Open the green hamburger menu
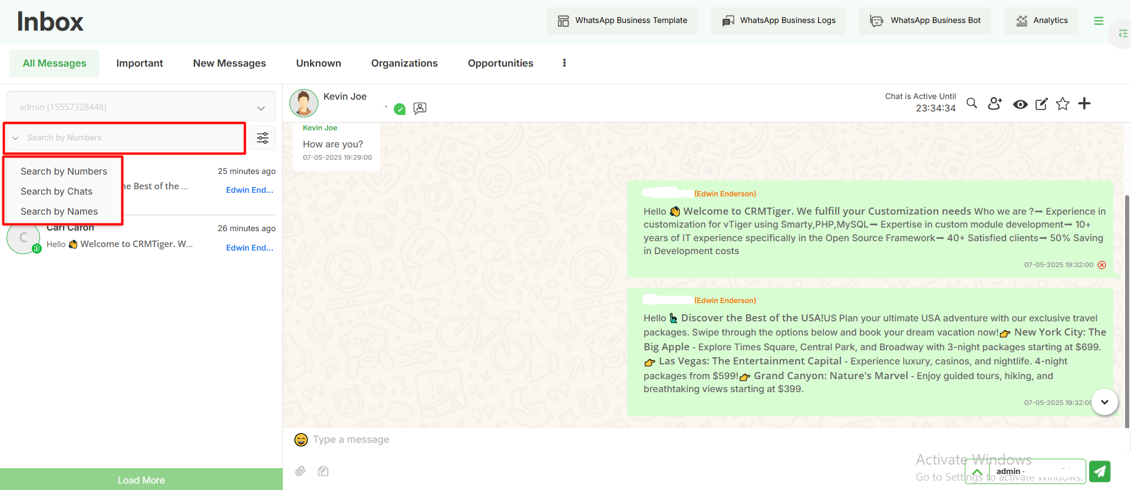 click(x=1099, y=21)
